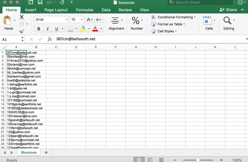
Task: Increase font size with larger A icon
Action: pyautogui.click(x=90, y=20)
